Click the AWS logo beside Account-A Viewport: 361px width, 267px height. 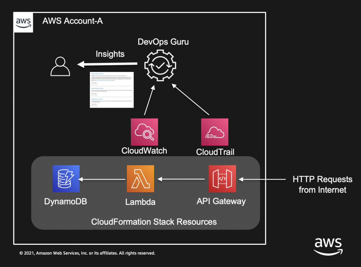[x=24, y=23]
